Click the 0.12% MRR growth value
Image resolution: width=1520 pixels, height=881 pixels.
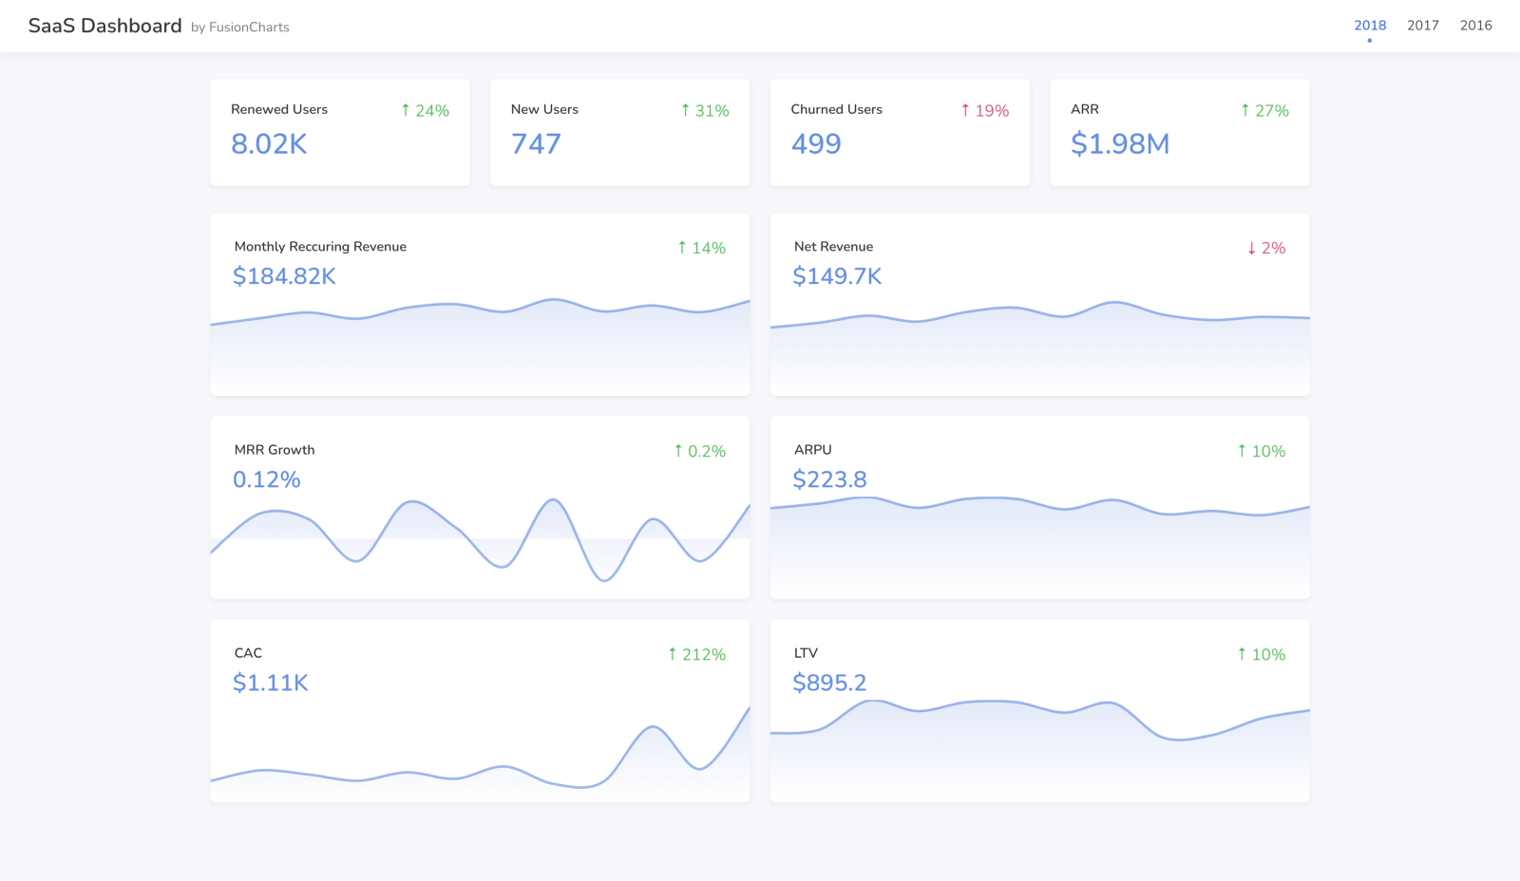click(267, 479)
